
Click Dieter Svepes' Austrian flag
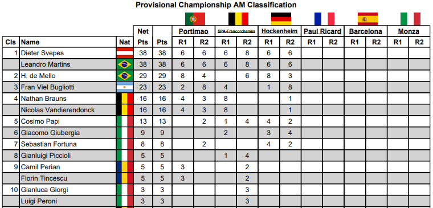125,53
